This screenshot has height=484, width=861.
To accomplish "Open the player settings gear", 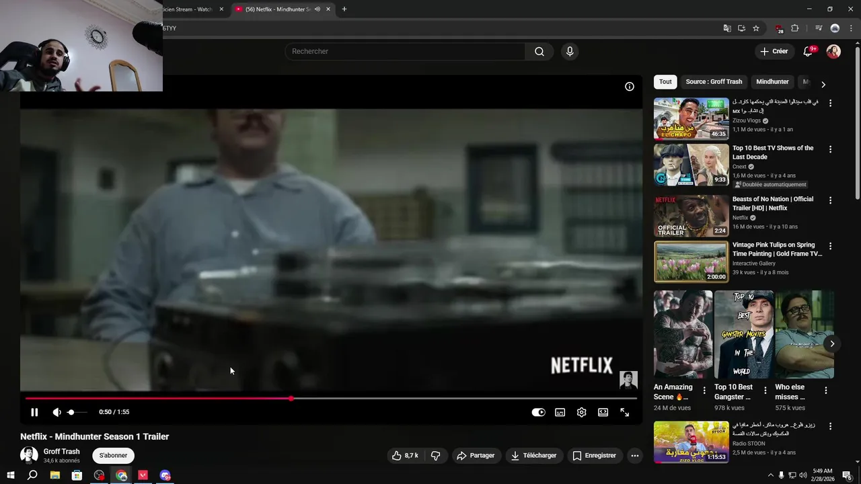I will [x=581, y=412].
